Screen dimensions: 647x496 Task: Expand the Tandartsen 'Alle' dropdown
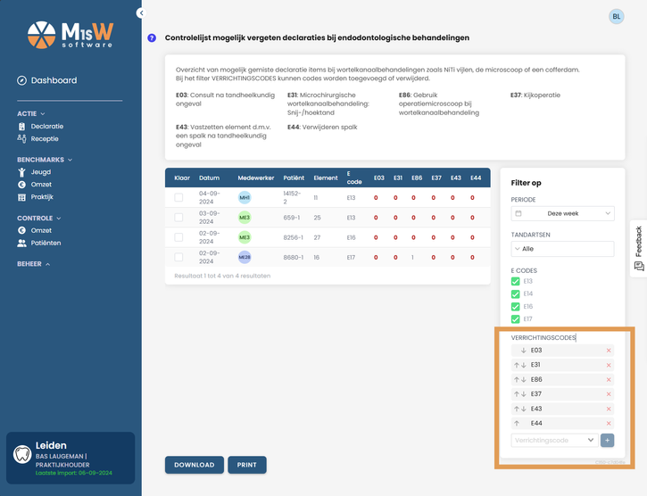click(x=562, y=249)
